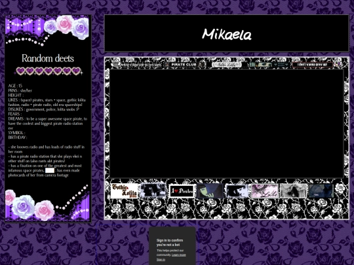Click the banner showing a close-up eye
354x265 pixels.
tap(269, 65)
